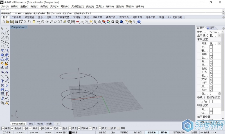The image size is (225, 134).
Task: Enable the Z 轴 checkbox
Action: pyautogui.click(x=211, y=101)
